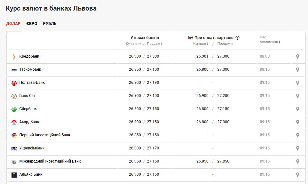
Task: Click Таскомбанк update time 08:15
Action: (265, 69)
